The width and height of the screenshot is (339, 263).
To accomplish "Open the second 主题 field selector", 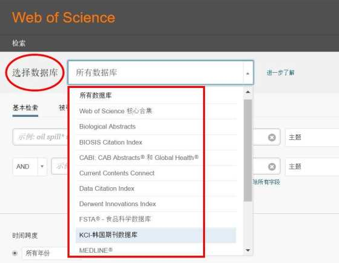I will [x=312, y=167].
